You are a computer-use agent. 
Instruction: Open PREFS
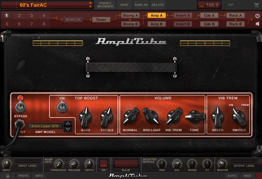coord(23,176)
